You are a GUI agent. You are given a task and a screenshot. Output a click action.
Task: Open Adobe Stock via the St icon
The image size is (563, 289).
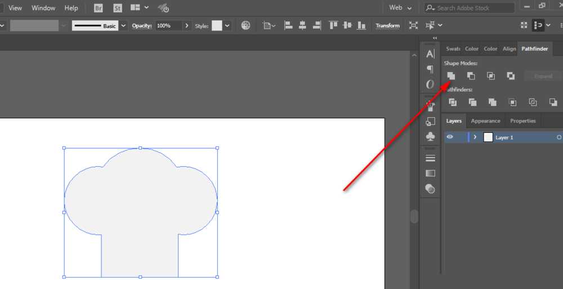tap(117, 8)
